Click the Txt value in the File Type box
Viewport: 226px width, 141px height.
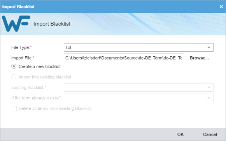pos(68,47)
